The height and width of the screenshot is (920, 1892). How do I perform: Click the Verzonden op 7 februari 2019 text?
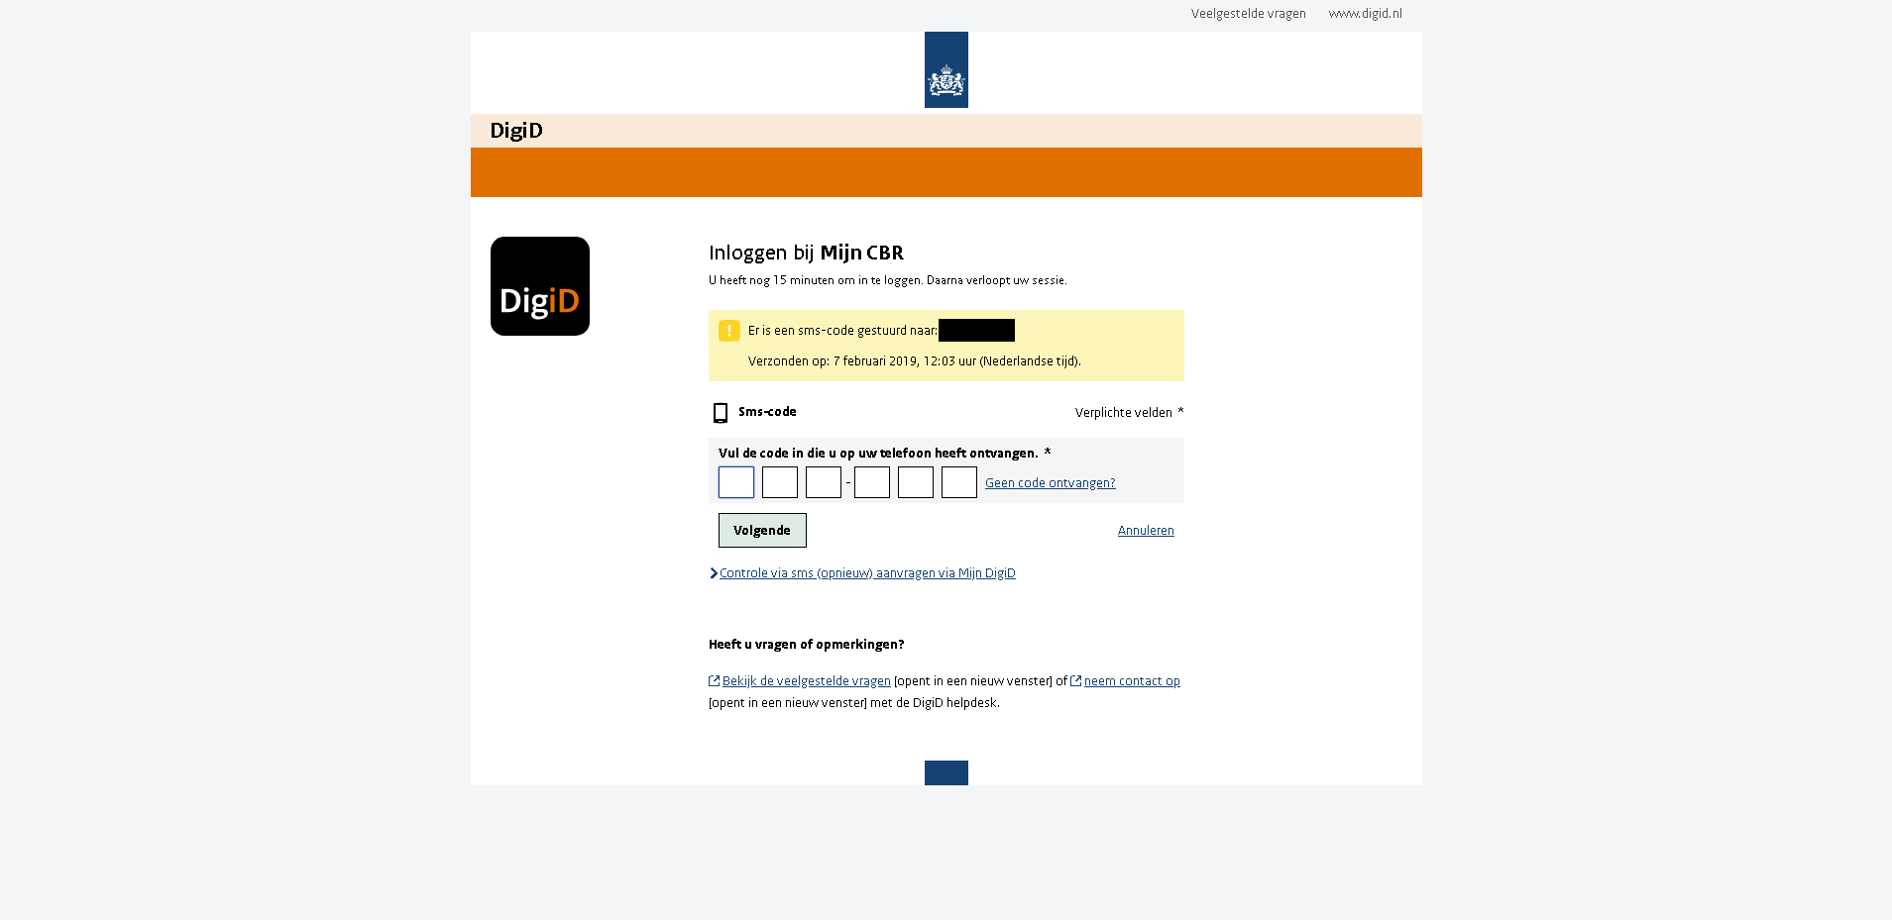pos(914,361)
